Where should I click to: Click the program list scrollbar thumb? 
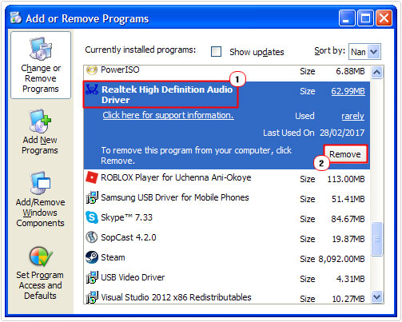pos(377,239)
